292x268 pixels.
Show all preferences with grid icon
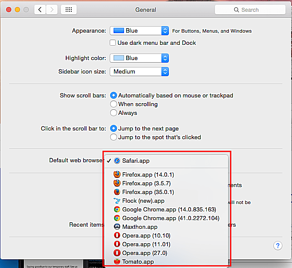pos(69,10)
